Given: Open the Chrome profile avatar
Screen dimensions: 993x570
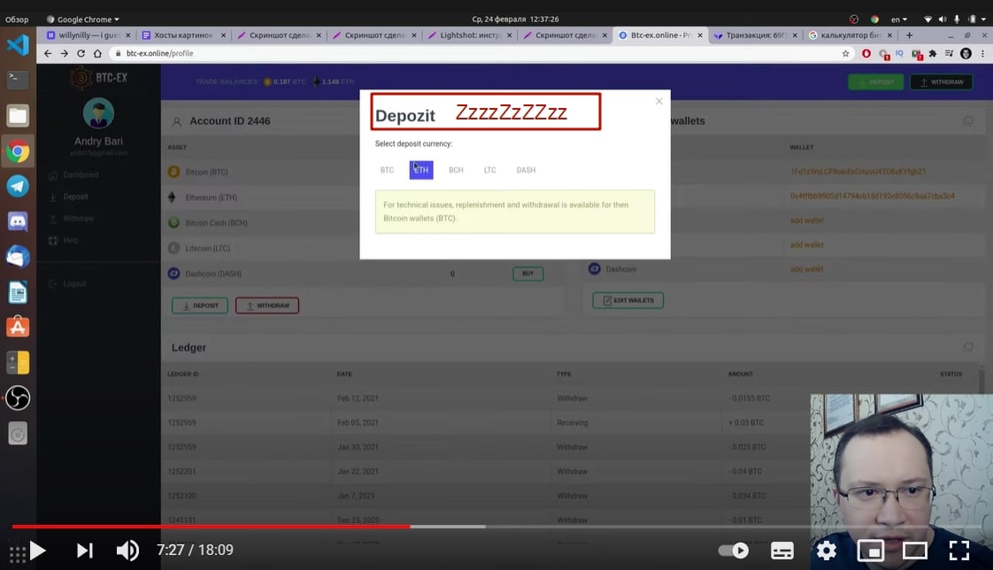Looking at the screenshot, I should [x=966, y=53].
